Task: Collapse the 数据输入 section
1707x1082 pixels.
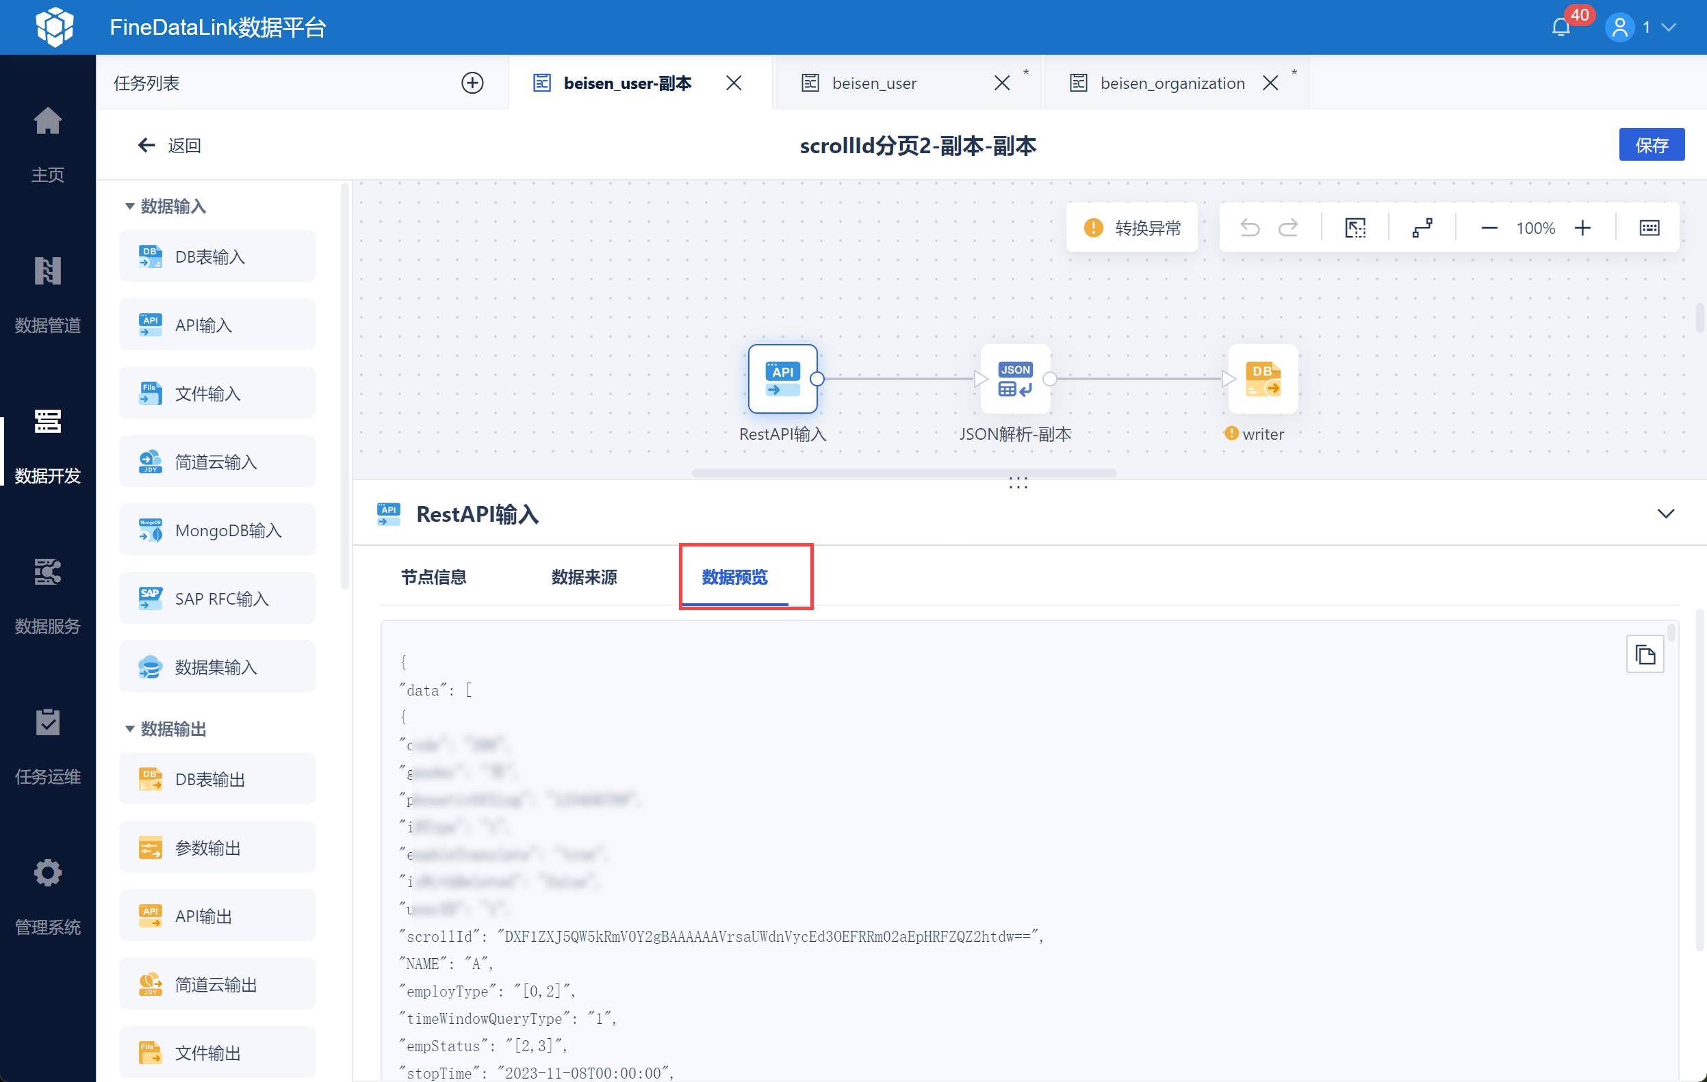Action: pos(130,206)
